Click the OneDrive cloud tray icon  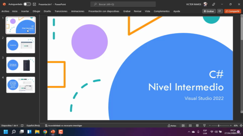click(193, 132)
